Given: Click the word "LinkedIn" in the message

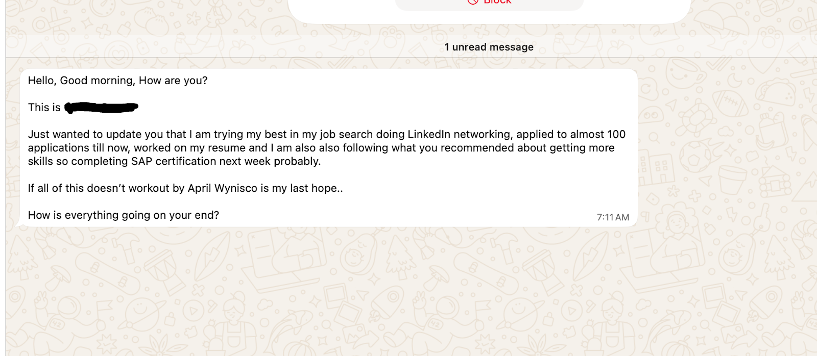Looking at the screenshot, I should click(x=429, y=135).
